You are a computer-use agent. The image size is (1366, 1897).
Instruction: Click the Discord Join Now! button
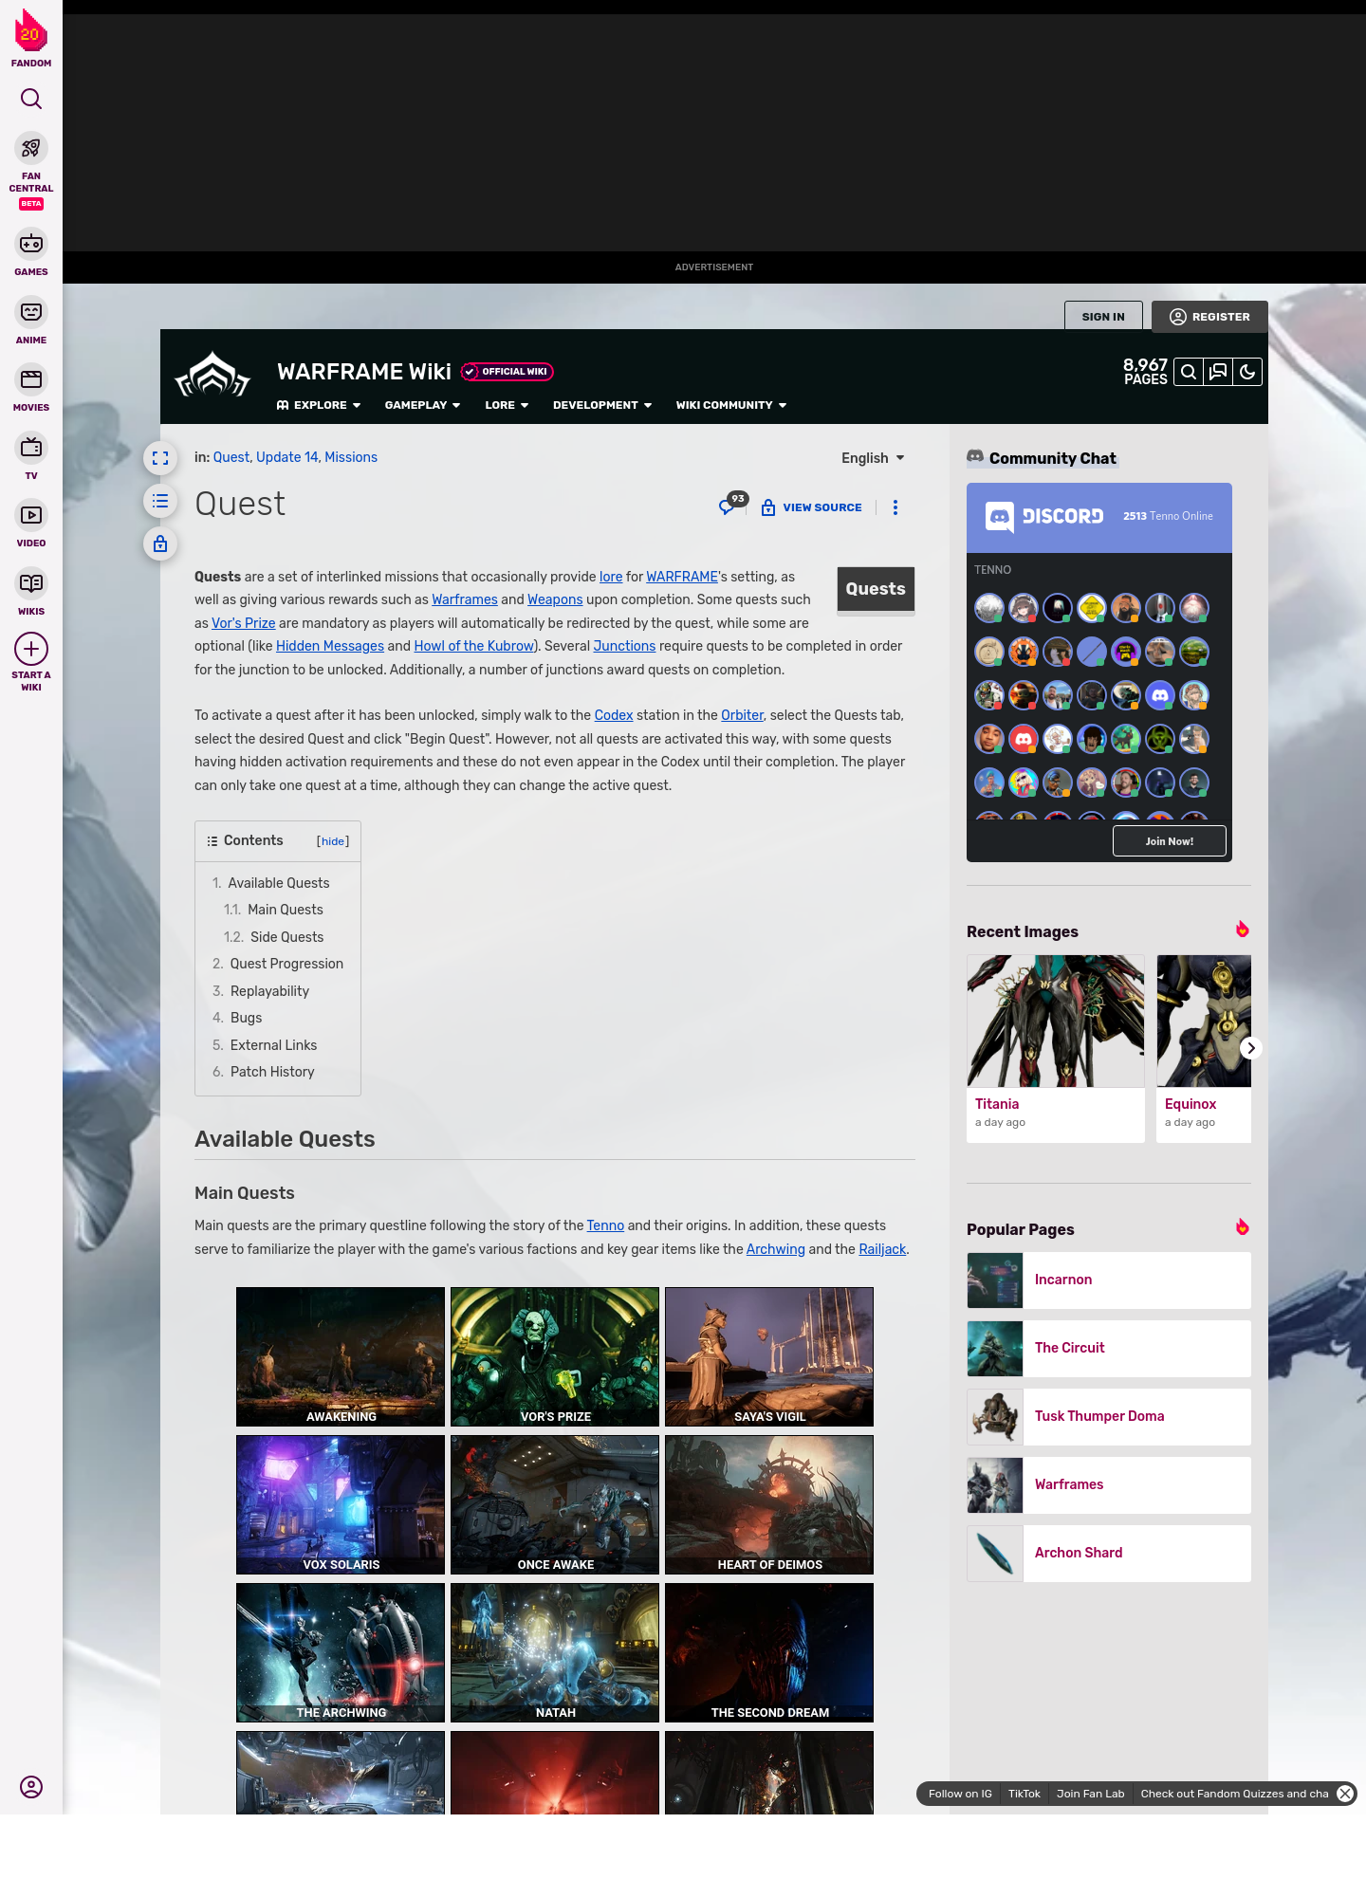(1170, 841)
